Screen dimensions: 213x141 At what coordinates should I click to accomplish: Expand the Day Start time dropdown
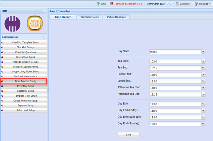pos(203,52)
